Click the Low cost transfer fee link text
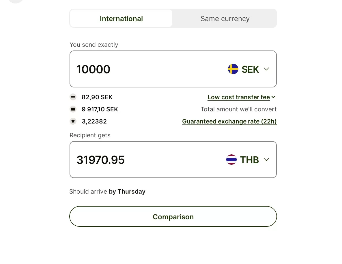 coord(238,97)
